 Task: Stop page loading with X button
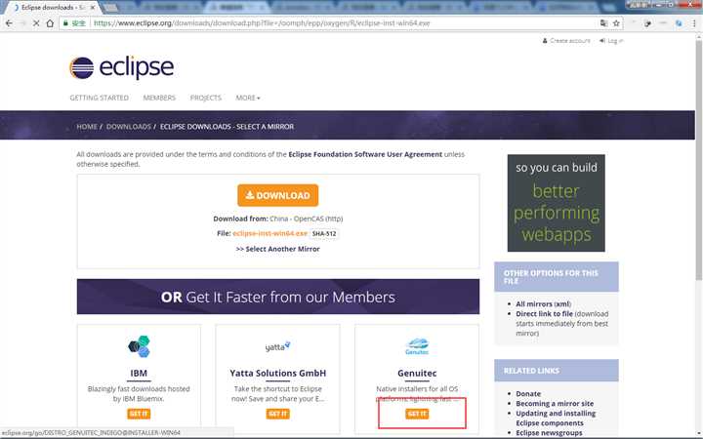[36, 23]
